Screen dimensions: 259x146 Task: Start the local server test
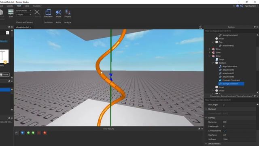pyautogui.click(x=11, y=13)
